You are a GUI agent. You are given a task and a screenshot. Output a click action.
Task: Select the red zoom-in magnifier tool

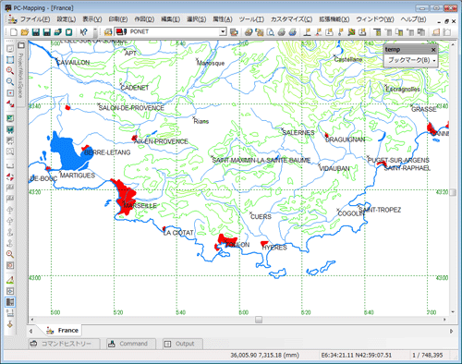10,70
